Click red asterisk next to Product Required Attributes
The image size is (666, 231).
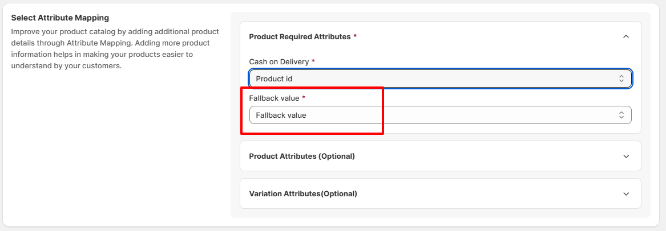pyautogui.click(x=355, y=36)
